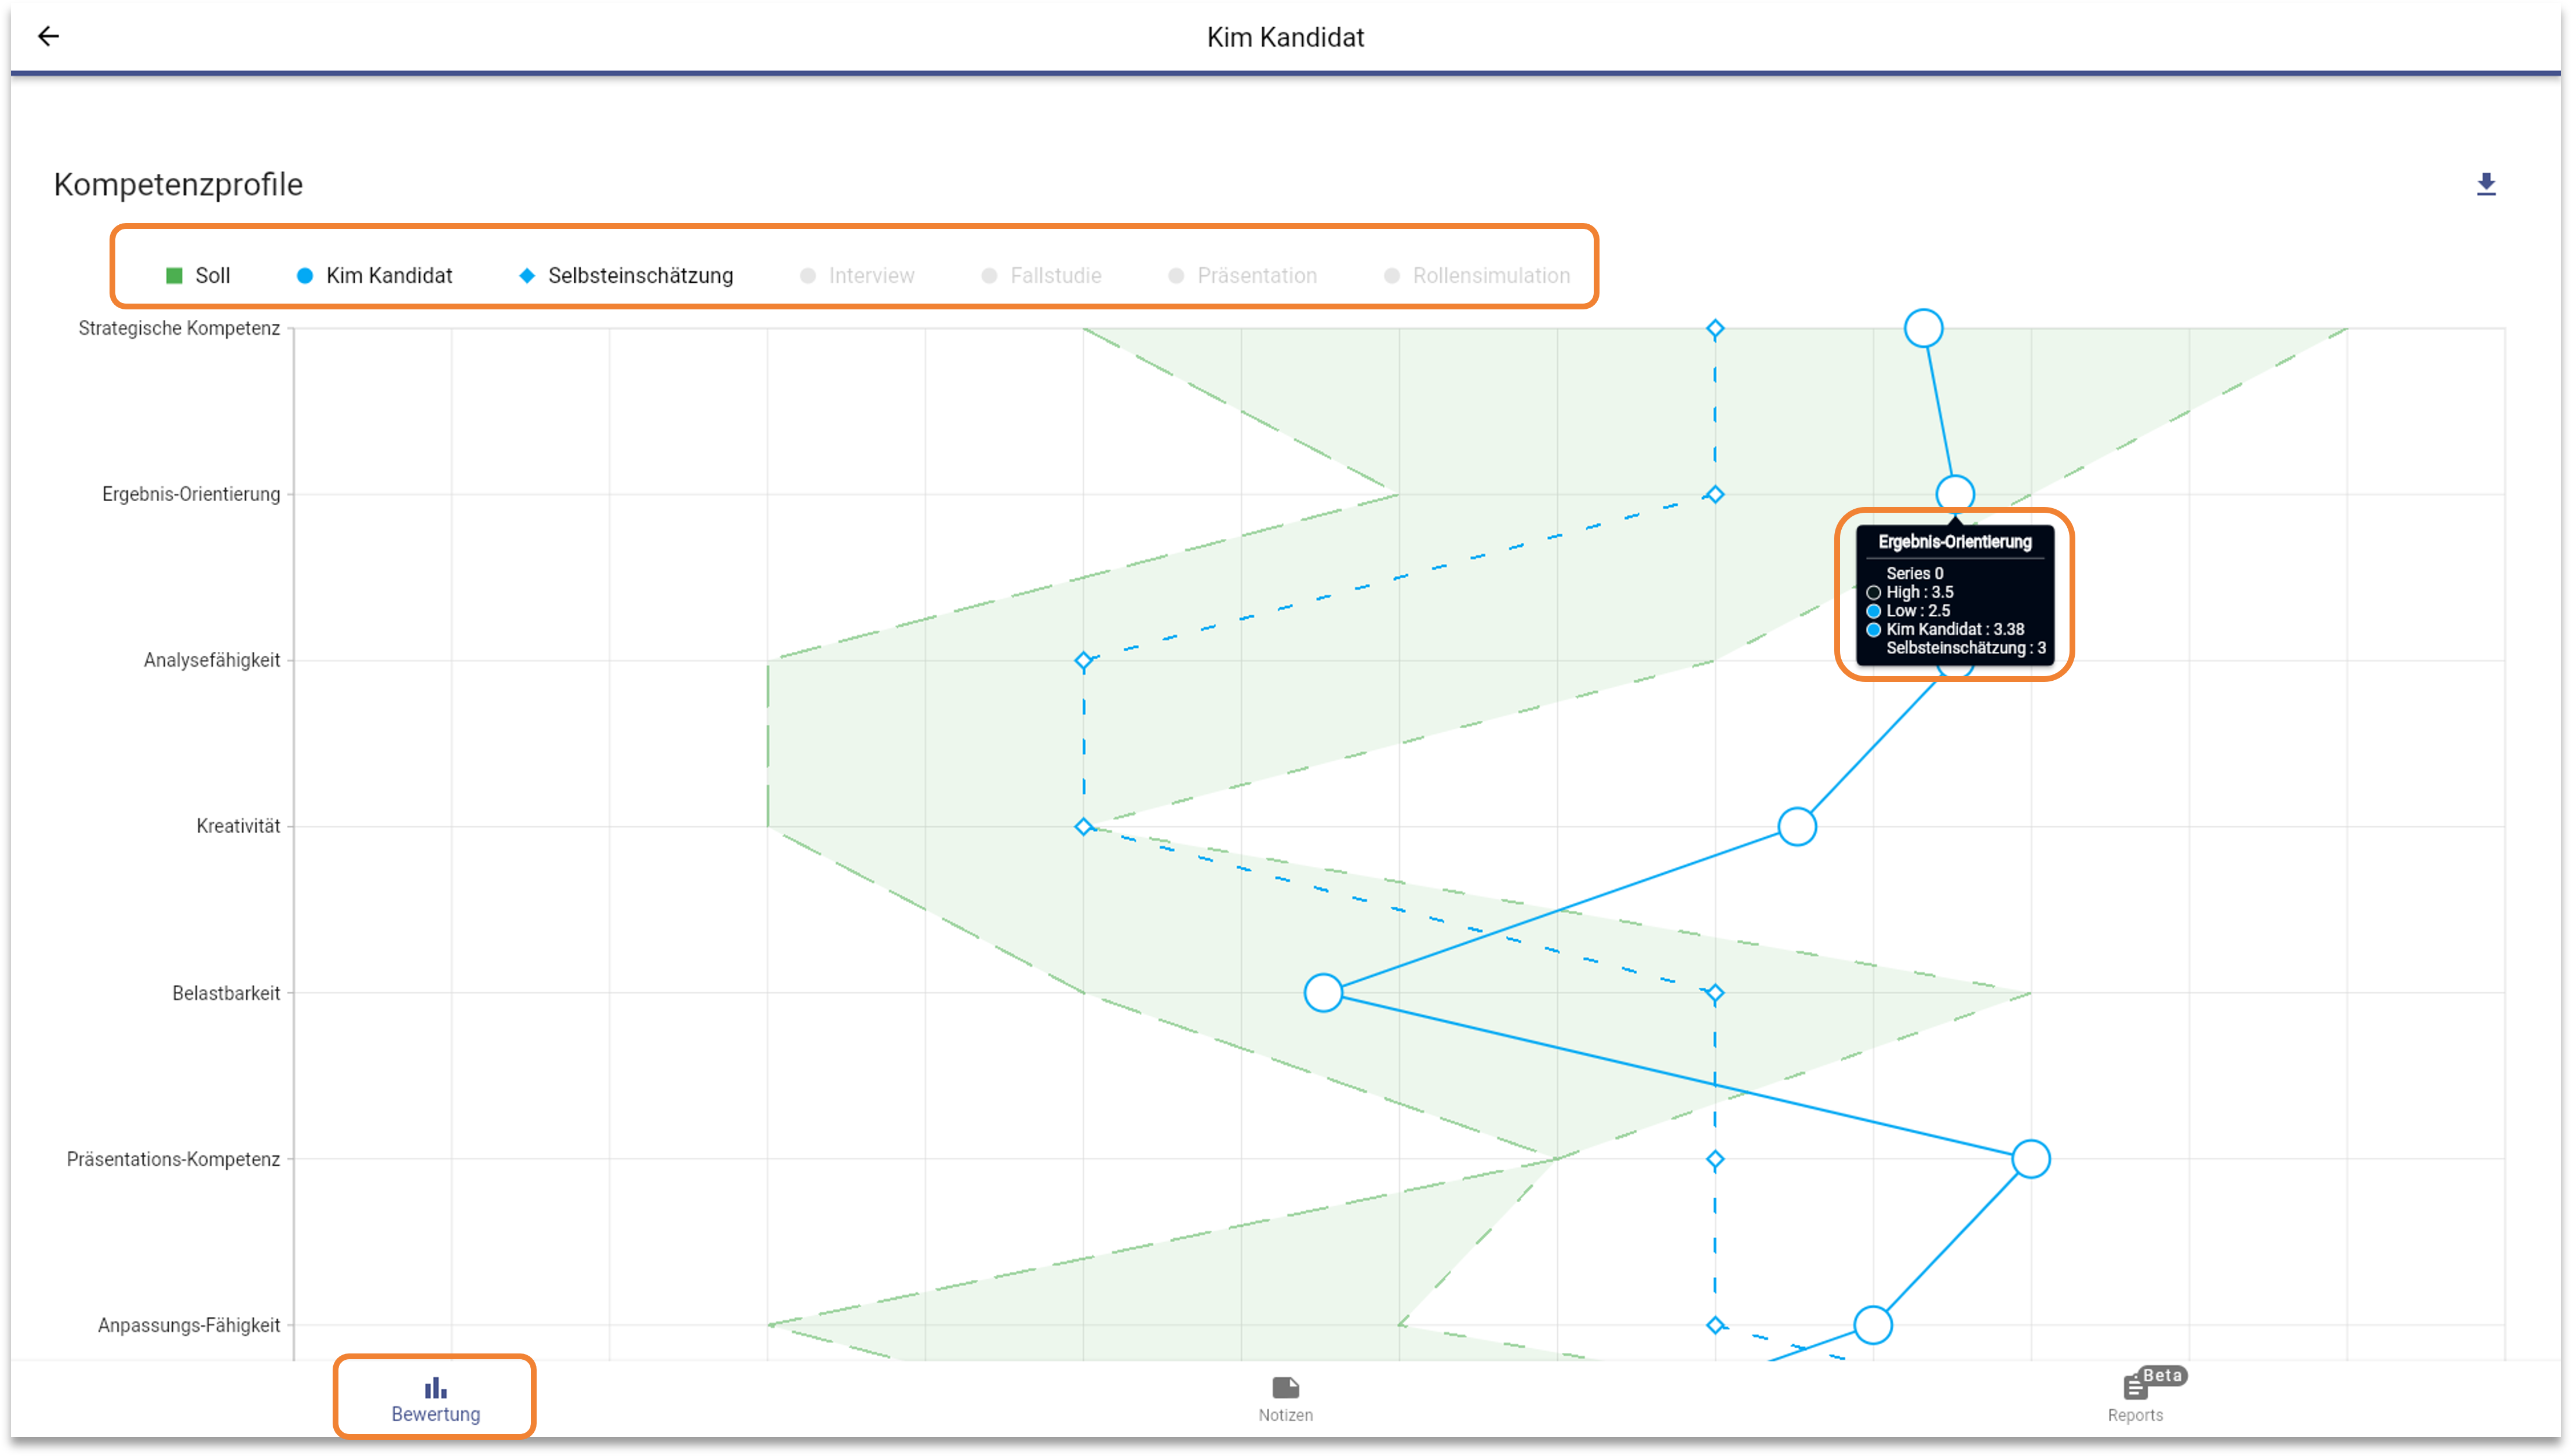The image size is (2572, 1456).
Task: Click tooltip line 'Selbsteinschätzung : 3'
Action: click(x=1965, y=648)
